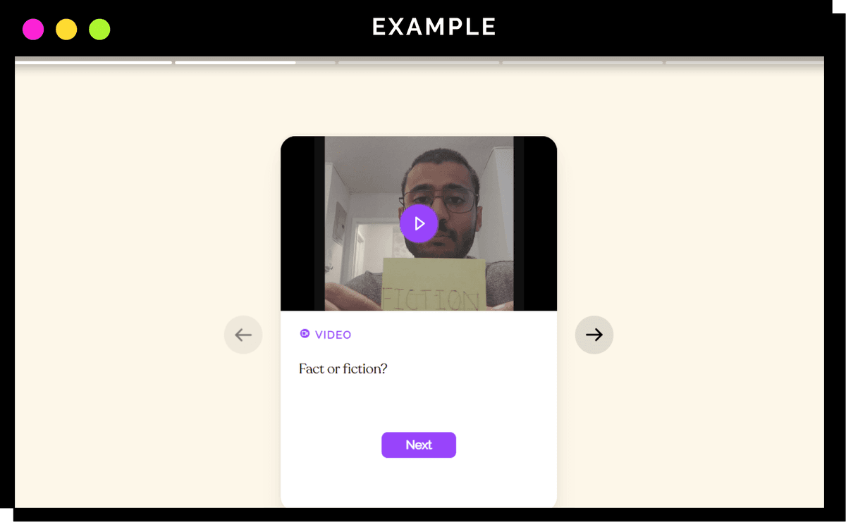Jump to the fourth progress bar segment
Screen dimensions: 846x522
tap(582, 63)
